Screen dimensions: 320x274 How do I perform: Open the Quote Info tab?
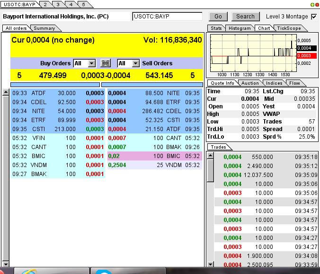pos(222,83)
